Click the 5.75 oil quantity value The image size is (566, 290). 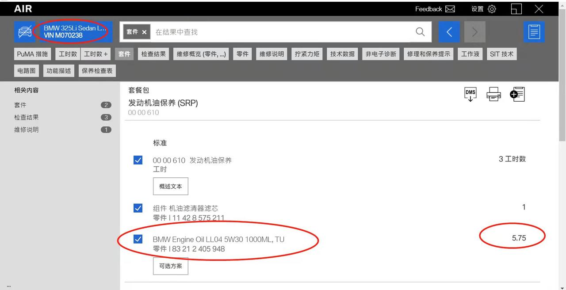point(519,238)
